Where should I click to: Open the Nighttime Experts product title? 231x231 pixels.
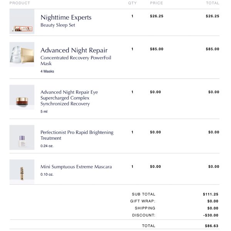66,17
